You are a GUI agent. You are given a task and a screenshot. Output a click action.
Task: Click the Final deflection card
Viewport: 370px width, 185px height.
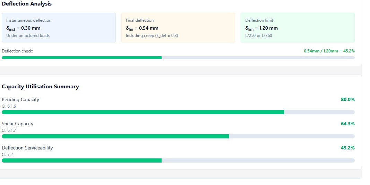(x=178, y=28)
